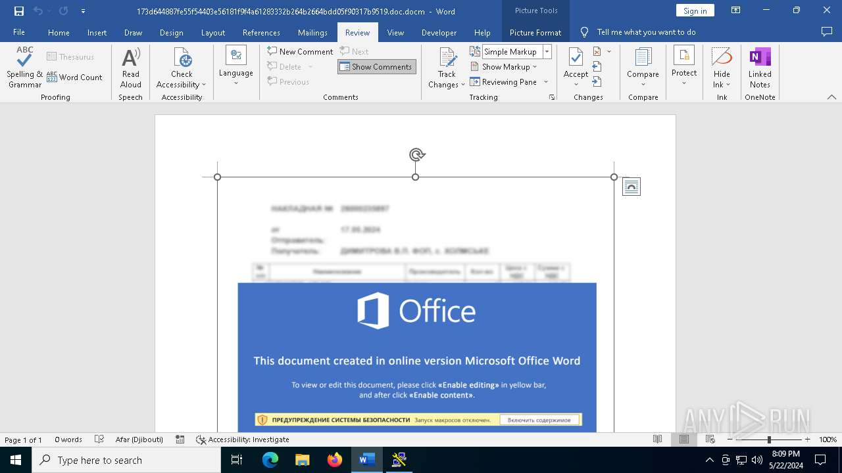This screenshot has height=473, width=842.
Task: Click the Delete comment button
Action: pos(284,66)
